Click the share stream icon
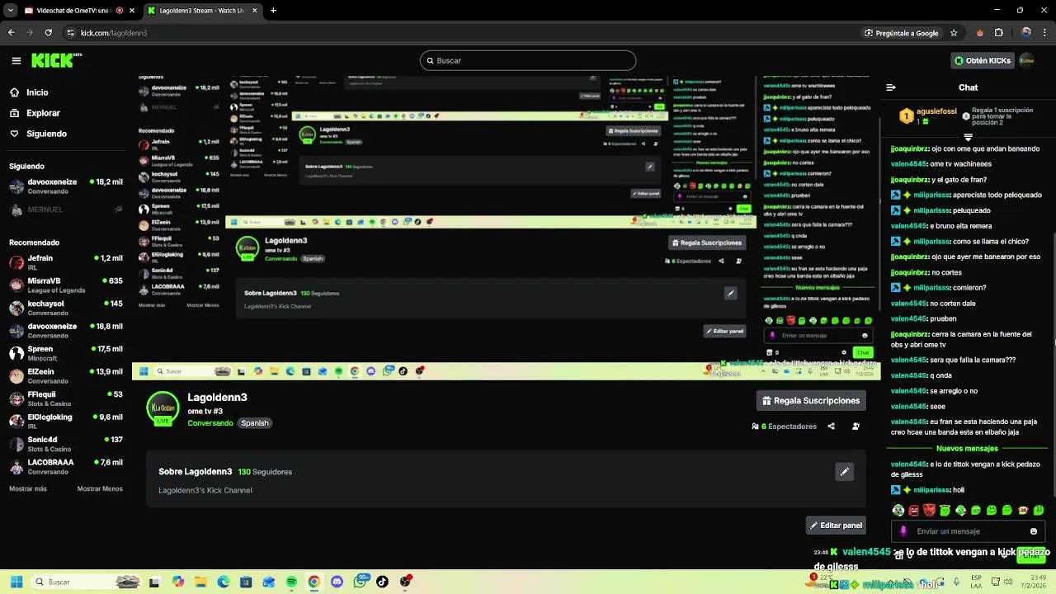 (831, 427)
